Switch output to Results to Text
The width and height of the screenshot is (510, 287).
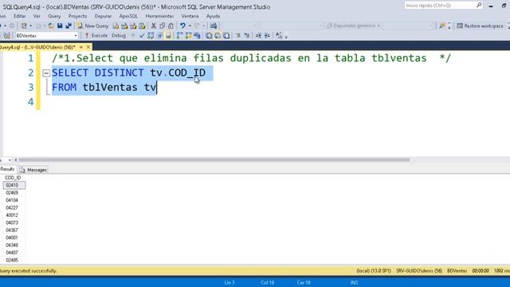coord(209,35)
